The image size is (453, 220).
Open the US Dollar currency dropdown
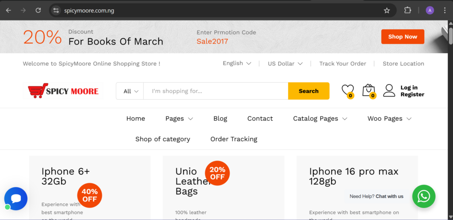[x=285, y=64]
